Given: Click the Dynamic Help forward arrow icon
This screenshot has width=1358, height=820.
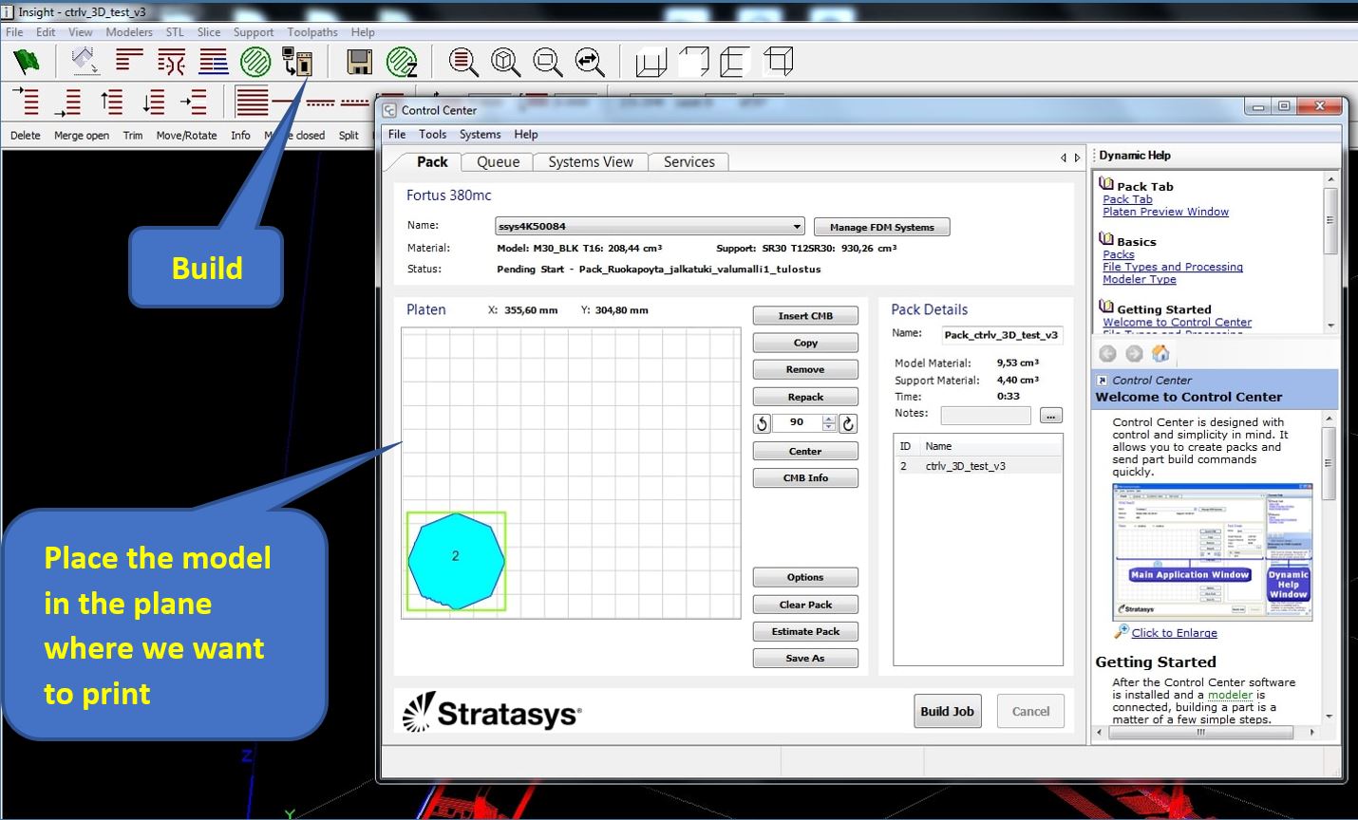Looking at the screenshot, I should click(1134, 354).
